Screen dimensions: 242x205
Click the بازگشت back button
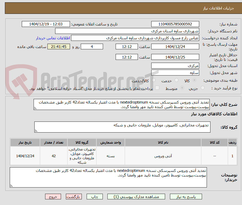point(74,197)
